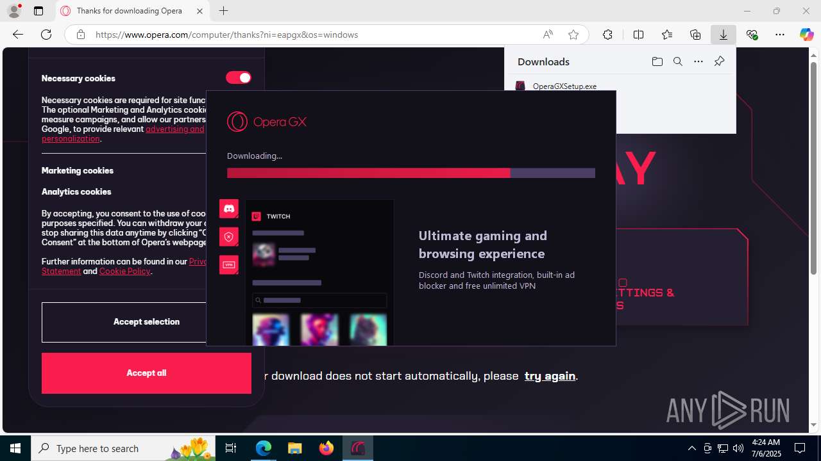Click the Opera GX logo in installer

click(x=267, y=122)
